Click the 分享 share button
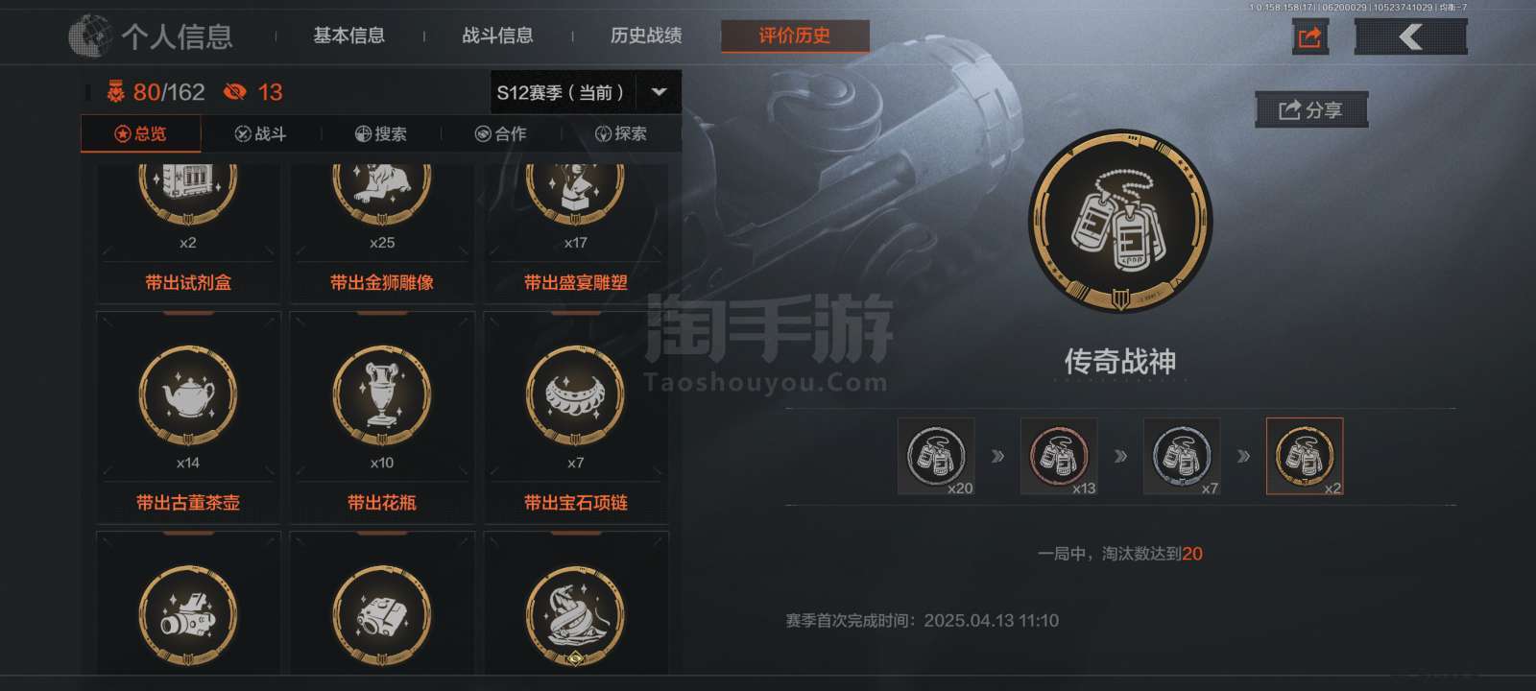The height and width of the screenshot is (691, 1536). click(x=1311, y=110)
